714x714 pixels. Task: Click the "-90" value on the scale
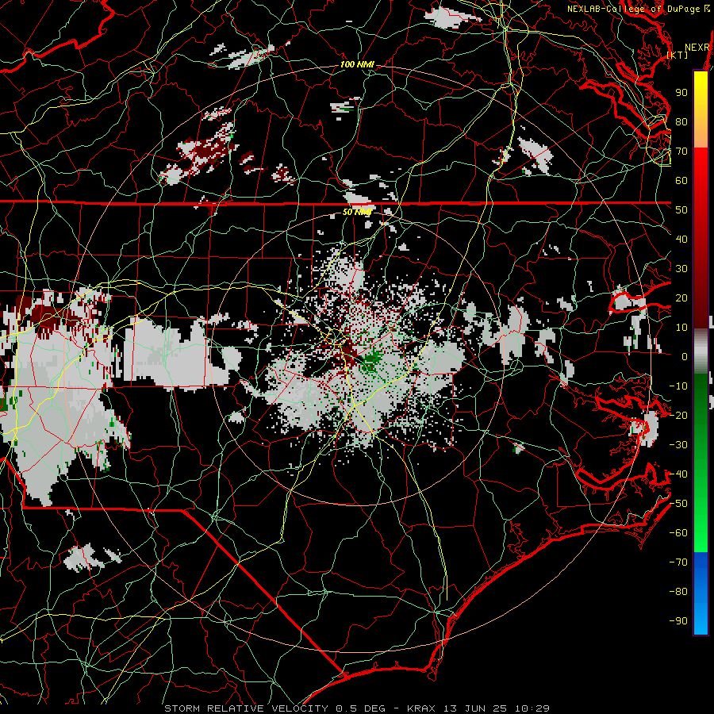[x=678, y=621]
